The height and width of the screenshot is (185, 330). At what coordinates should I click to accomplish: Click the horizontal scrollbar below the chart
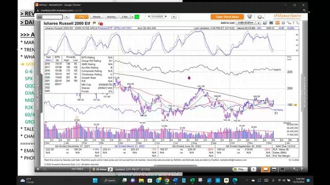point(175,165)
